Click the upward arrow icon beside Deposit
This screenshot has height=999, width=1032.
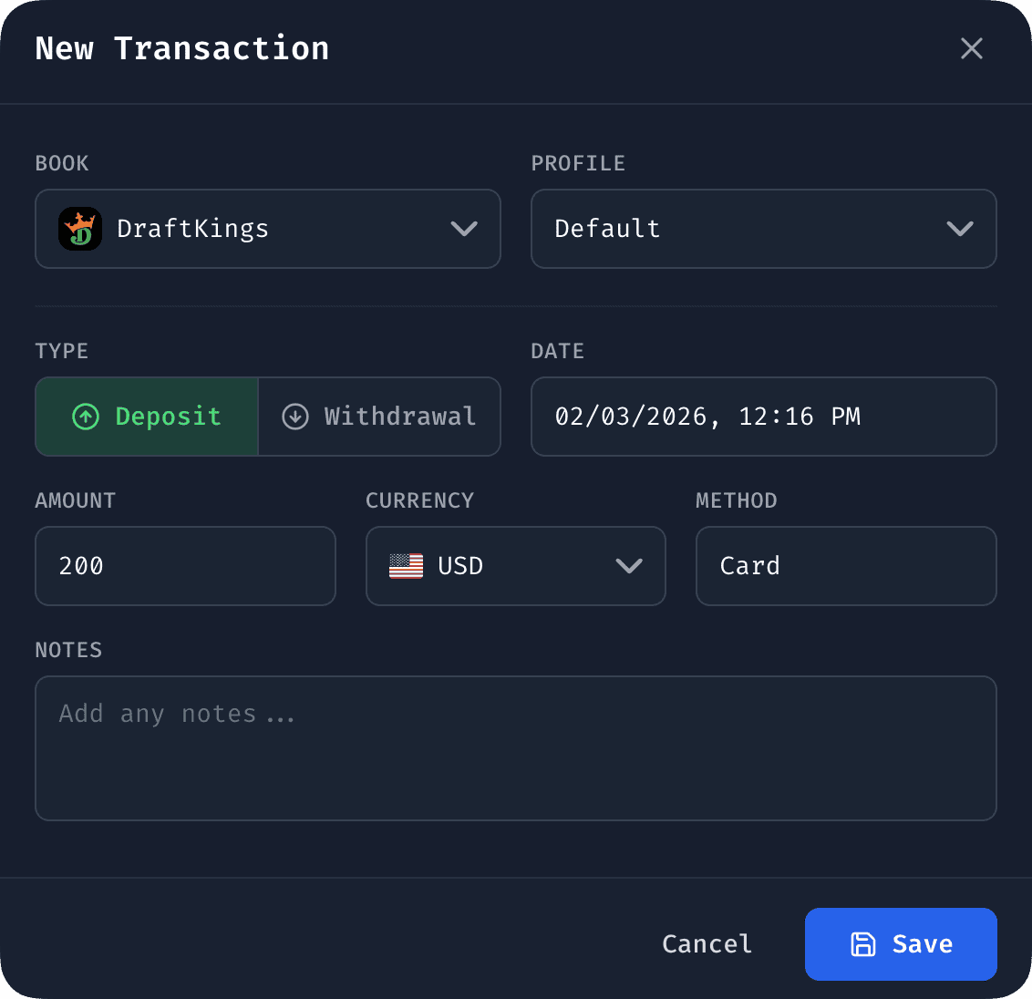pos(86,417)
